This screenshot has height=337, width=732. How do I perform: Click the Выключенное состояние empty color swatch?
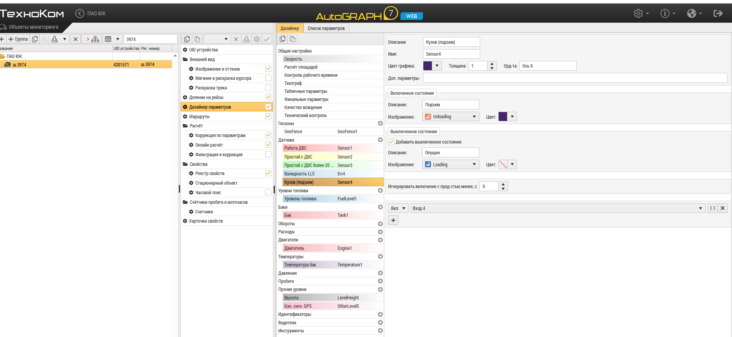[x=503, y=164]
